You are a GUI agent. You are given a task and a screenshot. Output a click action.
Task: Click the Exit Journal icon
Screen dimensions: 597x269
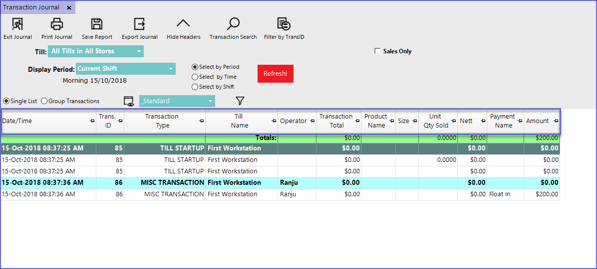(x=17, y=24)
